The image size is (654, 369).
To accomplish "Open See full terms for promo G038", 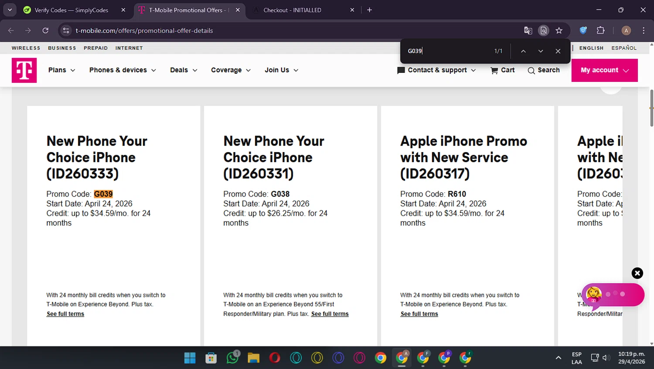I will click(330, 314).
